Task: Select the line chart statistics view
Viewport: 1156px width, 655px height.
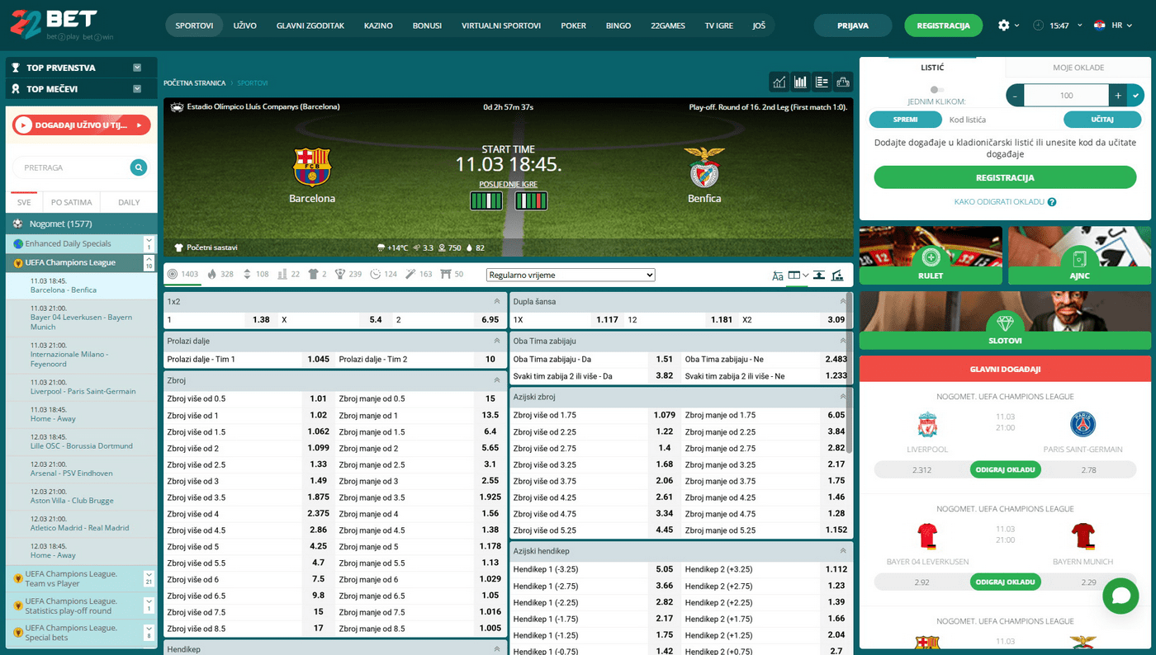Action: 779,82
